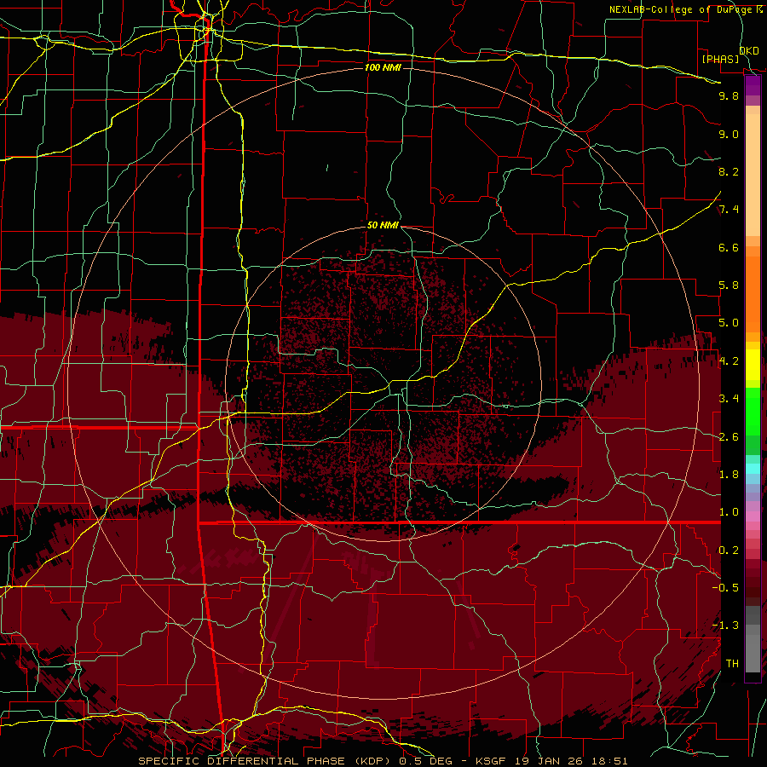Screen dimensions: 767x767
Task: Click the 3.4 value on color scale
Action: [x=729, y=399]
